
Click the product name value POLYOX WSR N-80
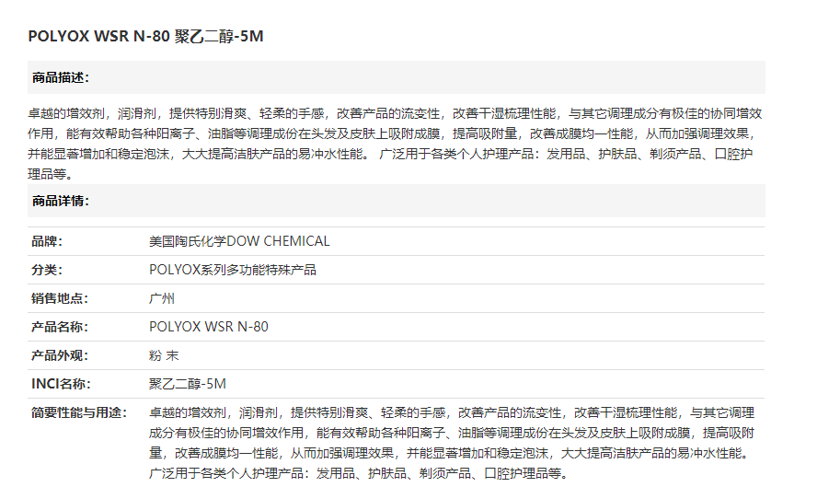pyautogui.click(x=209, y=327)
